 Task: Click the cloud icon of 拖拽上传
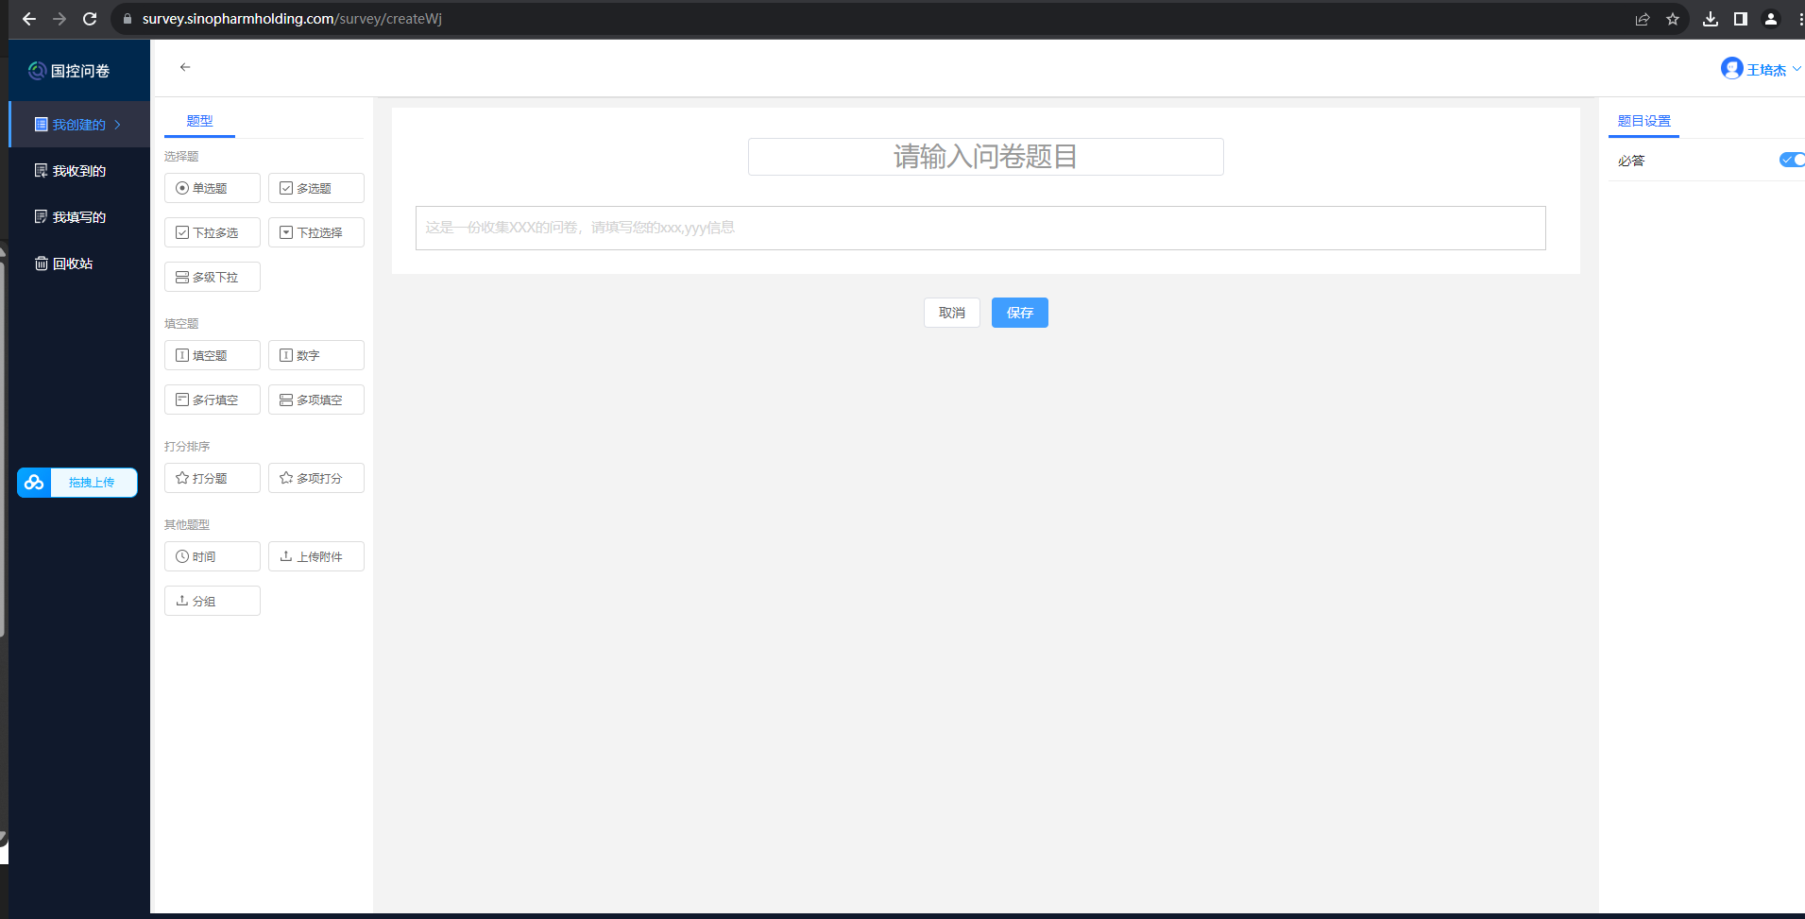tap(34, 483)
